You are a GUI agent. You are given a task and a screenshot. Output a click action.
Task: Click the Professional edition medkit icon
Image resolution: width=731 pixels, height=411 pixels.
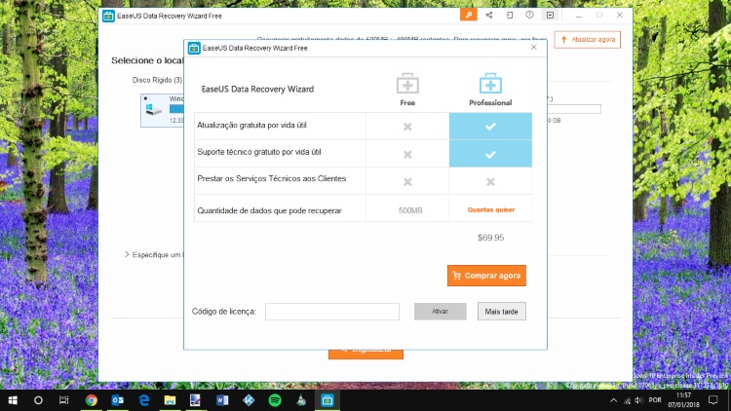coord(490,84)
